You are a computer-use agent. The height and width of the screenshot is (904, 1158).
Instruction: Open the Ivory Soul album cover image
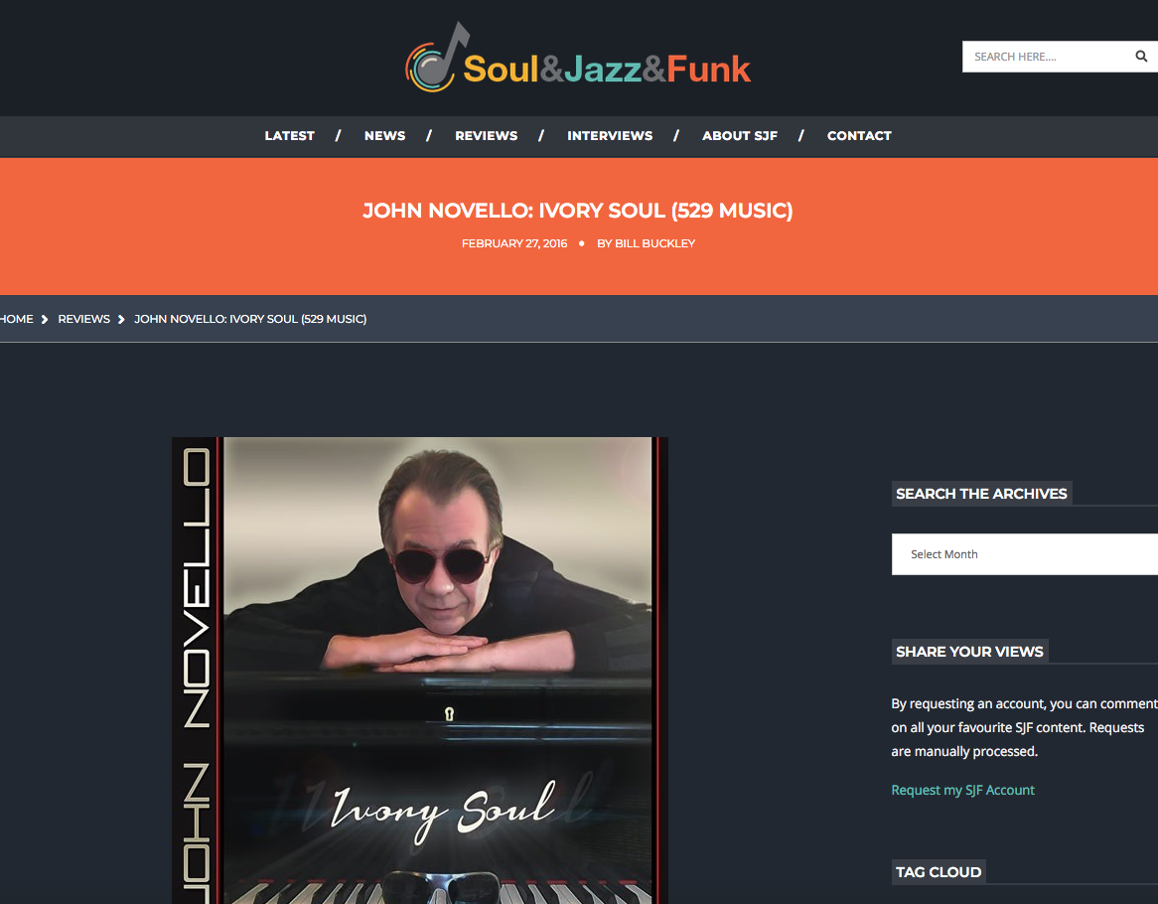coord(419,671)
